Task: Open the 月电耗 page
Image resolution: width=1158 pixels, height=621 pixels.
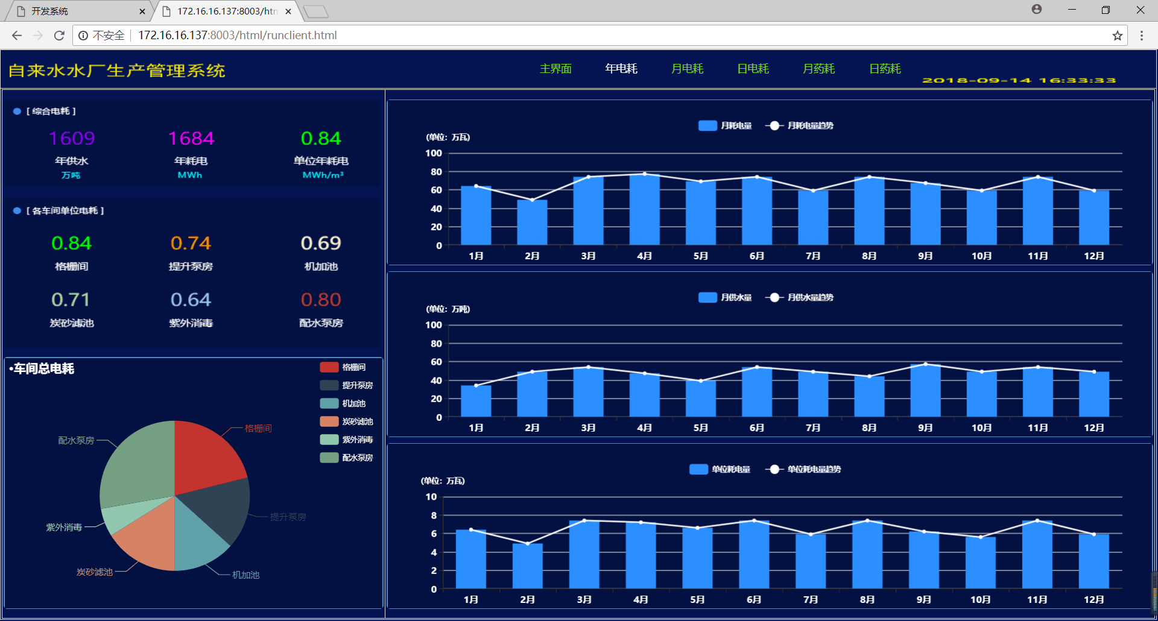Action: pos(688,69)
